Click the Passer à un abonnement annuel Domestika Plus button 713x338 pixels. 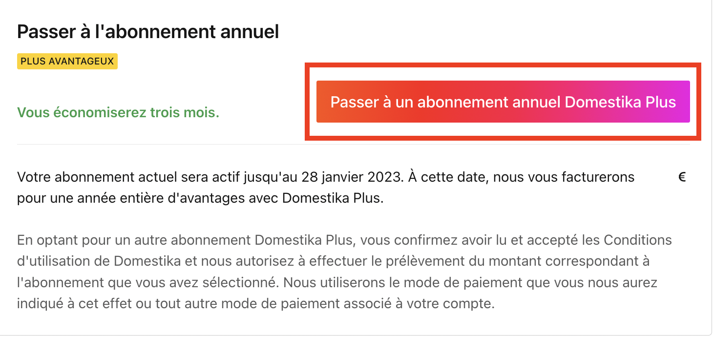[x=503, y=102]
